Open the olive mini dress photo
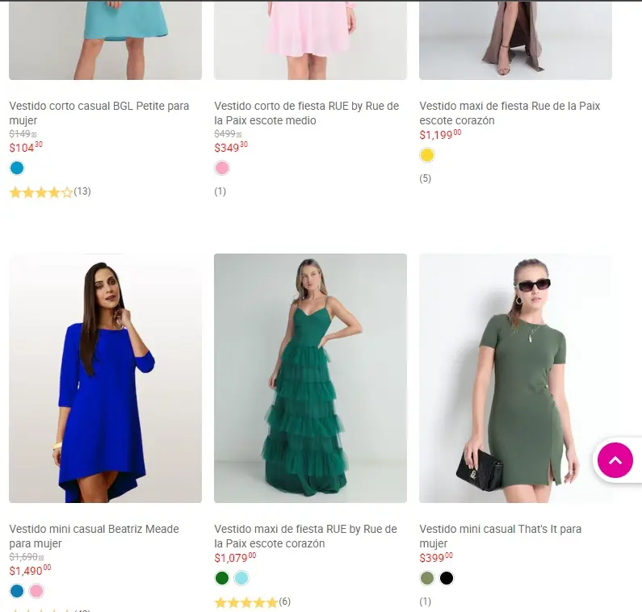The height and width of the screenshot is (612, 642). click(x=515, y=378)
